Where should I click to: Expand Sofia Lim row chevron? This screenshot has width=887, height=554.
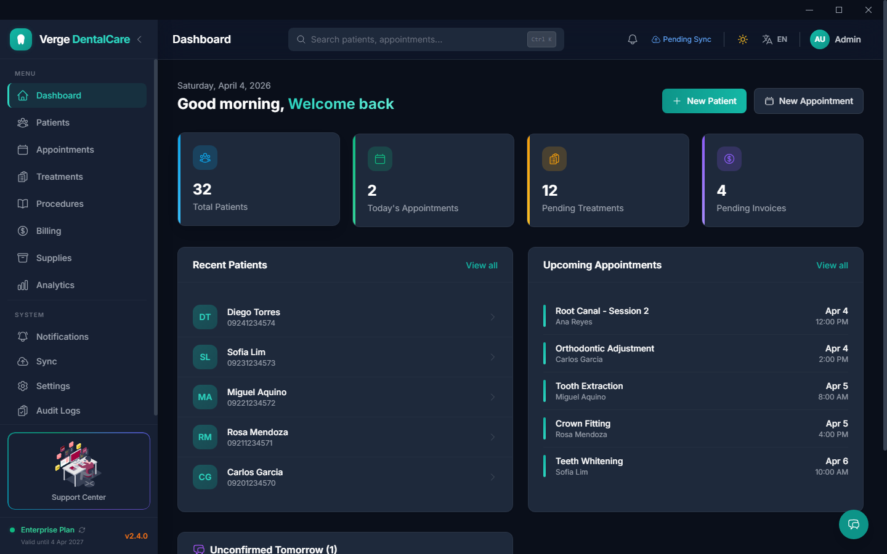tap(493, 357)
